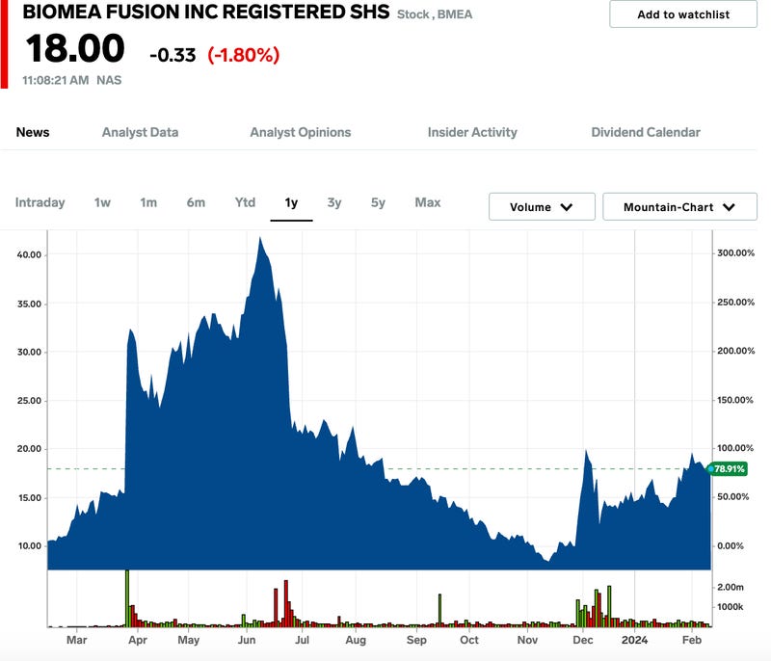Click the June price peak on chart
771x661 pixels.
(259, 239)
